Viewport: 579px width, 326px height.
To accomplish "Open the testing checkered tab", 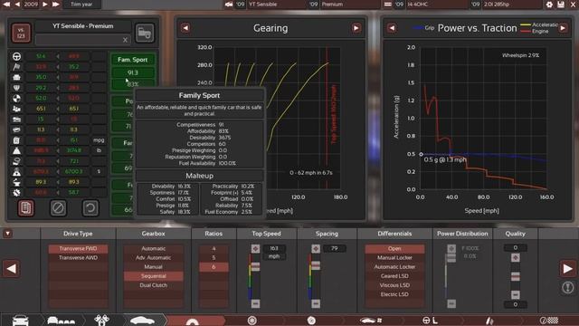I will coord(549,321).
